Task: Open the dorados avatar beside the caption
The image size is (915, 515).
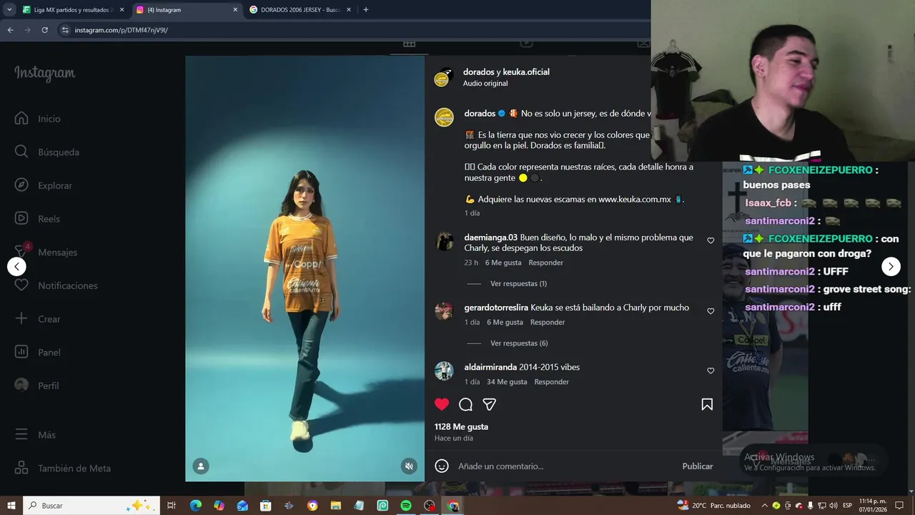Action: coord(445,117)
